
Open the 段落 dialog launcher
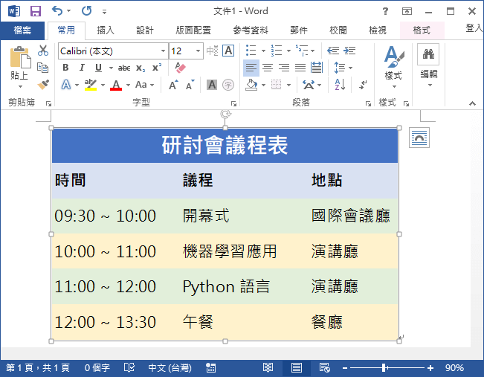[x=368, y=104]
